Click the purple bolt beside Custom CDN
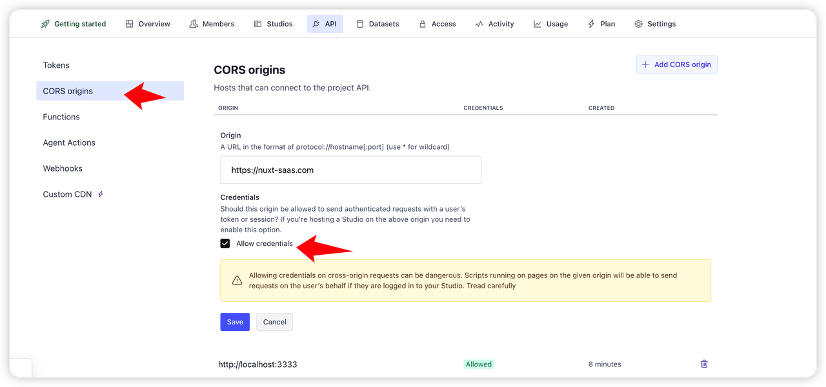The height and width of the screenshot is (387, 826). (101, 194)
